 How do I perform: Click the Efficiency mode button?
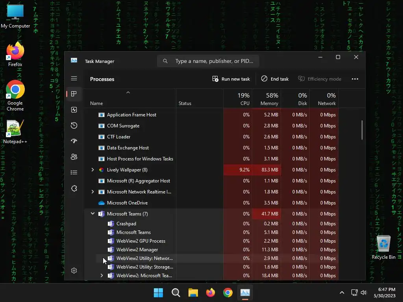[320, 79]
